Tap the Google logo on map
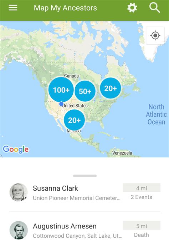The image size is (169, 247). click(16, 149)
